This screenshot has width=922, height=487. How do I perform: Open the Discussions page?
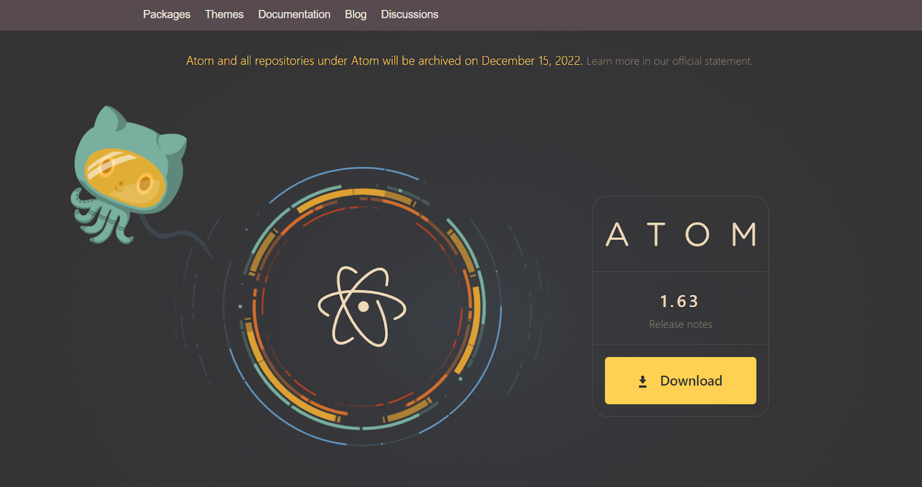pyautogui.click(x=409, y=14)
